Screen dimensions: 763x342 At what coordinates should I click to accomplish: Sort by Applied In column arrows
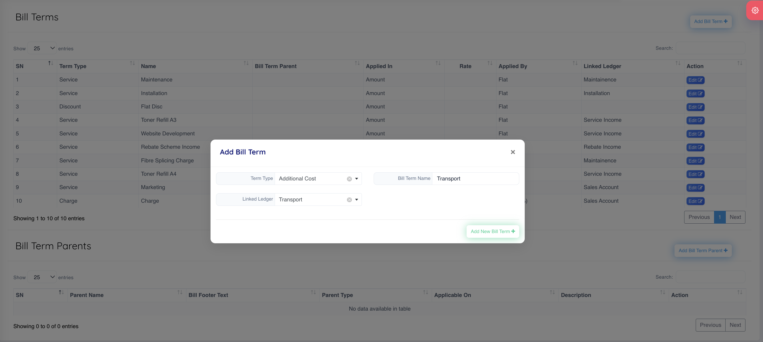[438, 63]
